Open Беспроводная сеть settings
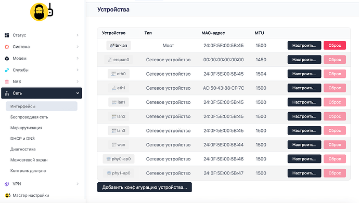The image size is (359, 203). pos(29,117)
